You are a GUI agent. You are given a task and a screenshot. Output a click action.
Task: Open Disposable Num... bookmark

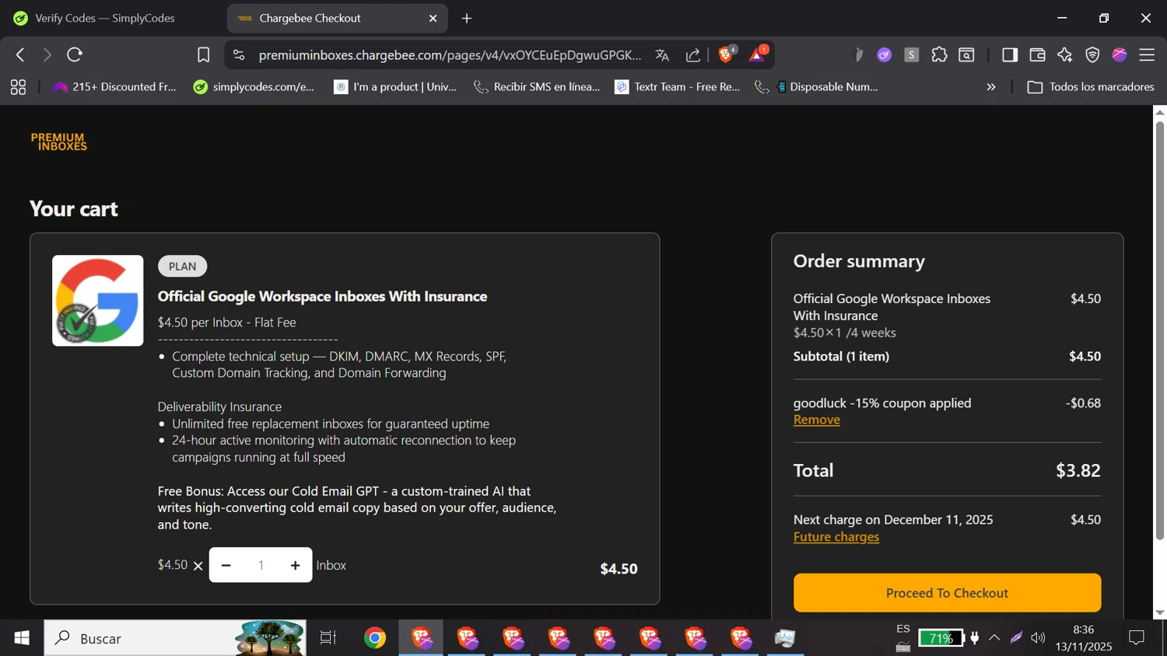(817, 87)
